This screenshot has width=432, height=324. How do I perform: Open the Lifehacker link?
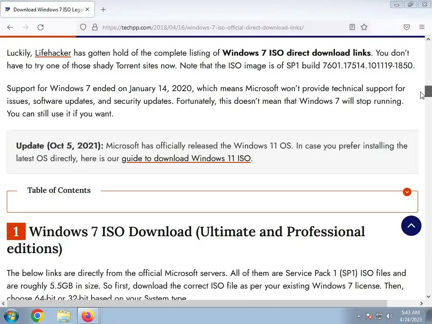click(53, 53)
